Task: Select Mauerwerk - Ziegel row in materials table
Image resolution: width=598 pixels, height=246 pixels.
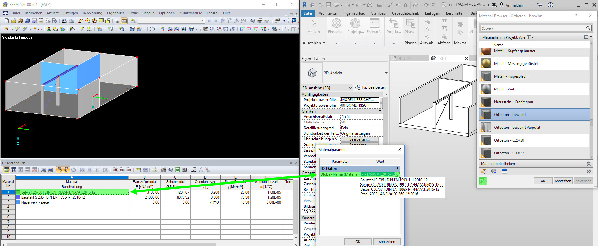Action: (x=72, y=202)
